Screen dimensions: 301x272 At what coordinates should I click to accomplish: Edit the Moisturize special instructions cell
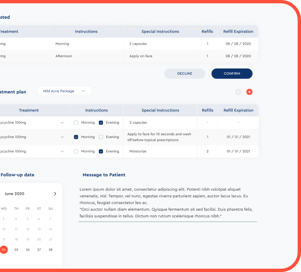(x=160, y=151)
